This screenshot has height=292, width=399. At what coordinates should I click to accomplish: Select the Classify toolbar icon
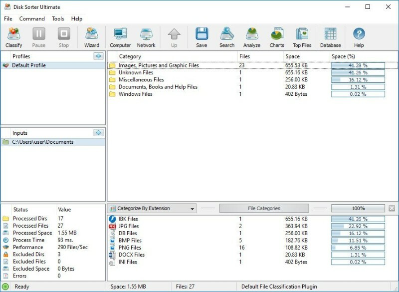coord(13,36)
